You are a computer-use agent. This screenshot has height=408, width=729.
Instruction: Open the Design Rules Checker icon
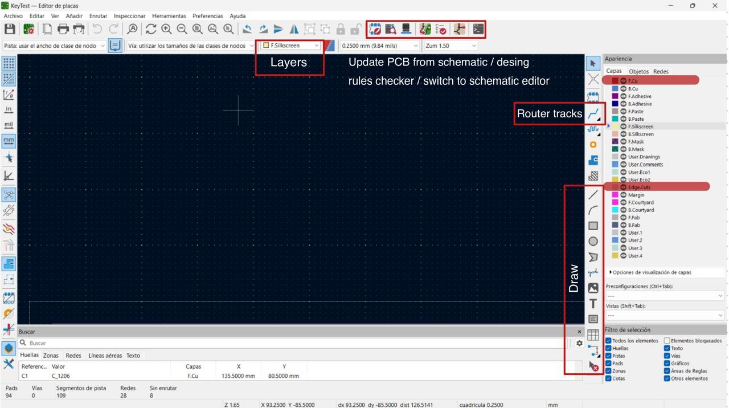click(441, 29)
